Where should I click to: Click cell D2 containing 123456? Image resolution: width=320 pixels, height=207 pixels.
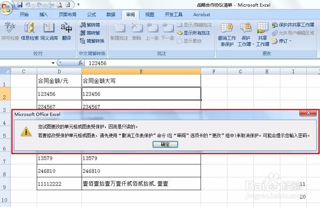[59, 94]
